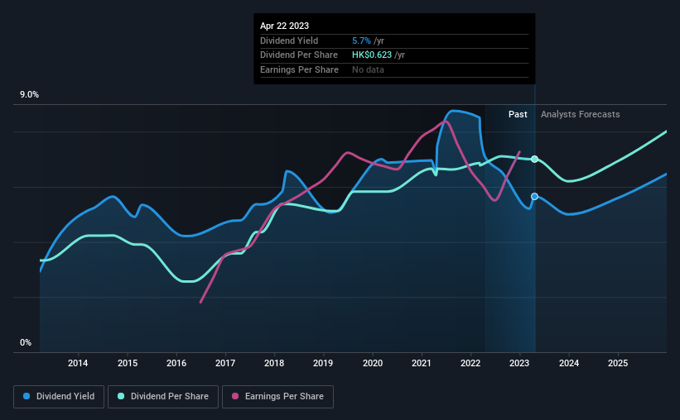Click the Dividend Yield row label in tooltip
This screenshot has height=420, width=680.
289,41
